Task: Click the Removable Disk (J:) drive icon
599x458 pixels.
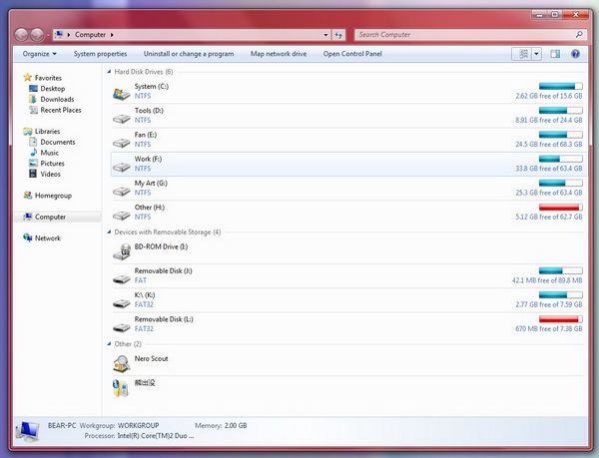Action: [121, 275]
